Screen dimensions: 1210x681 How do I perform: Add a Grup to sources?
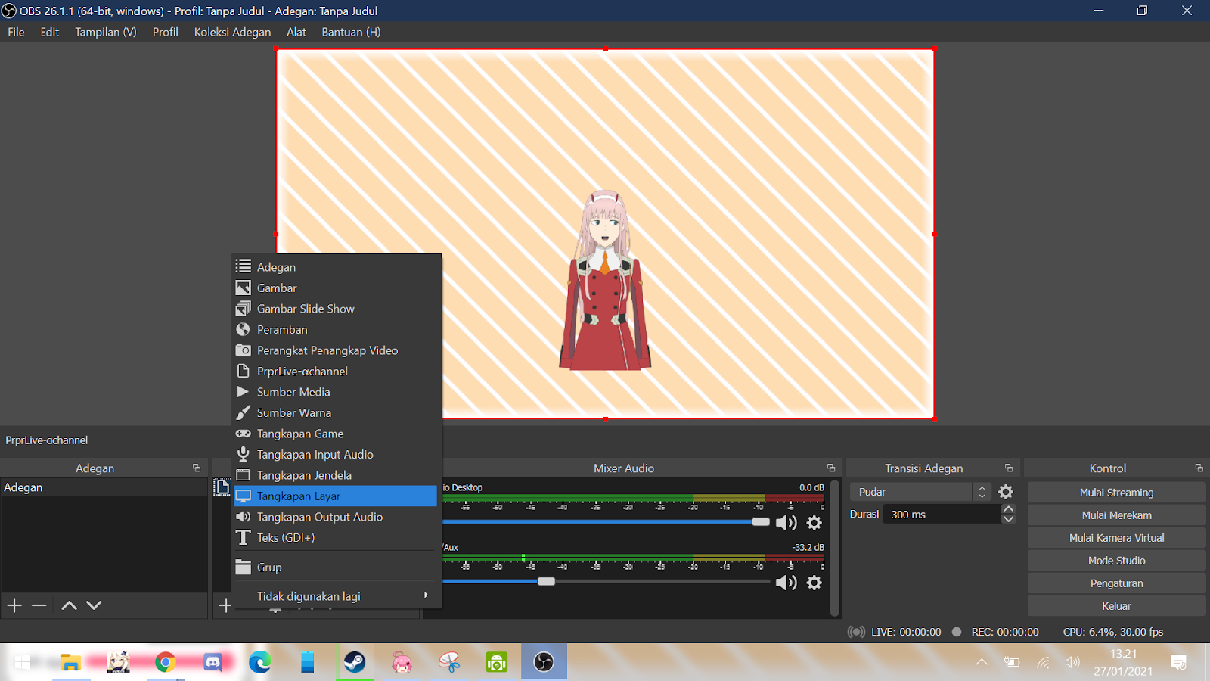[x=336, y=567]
